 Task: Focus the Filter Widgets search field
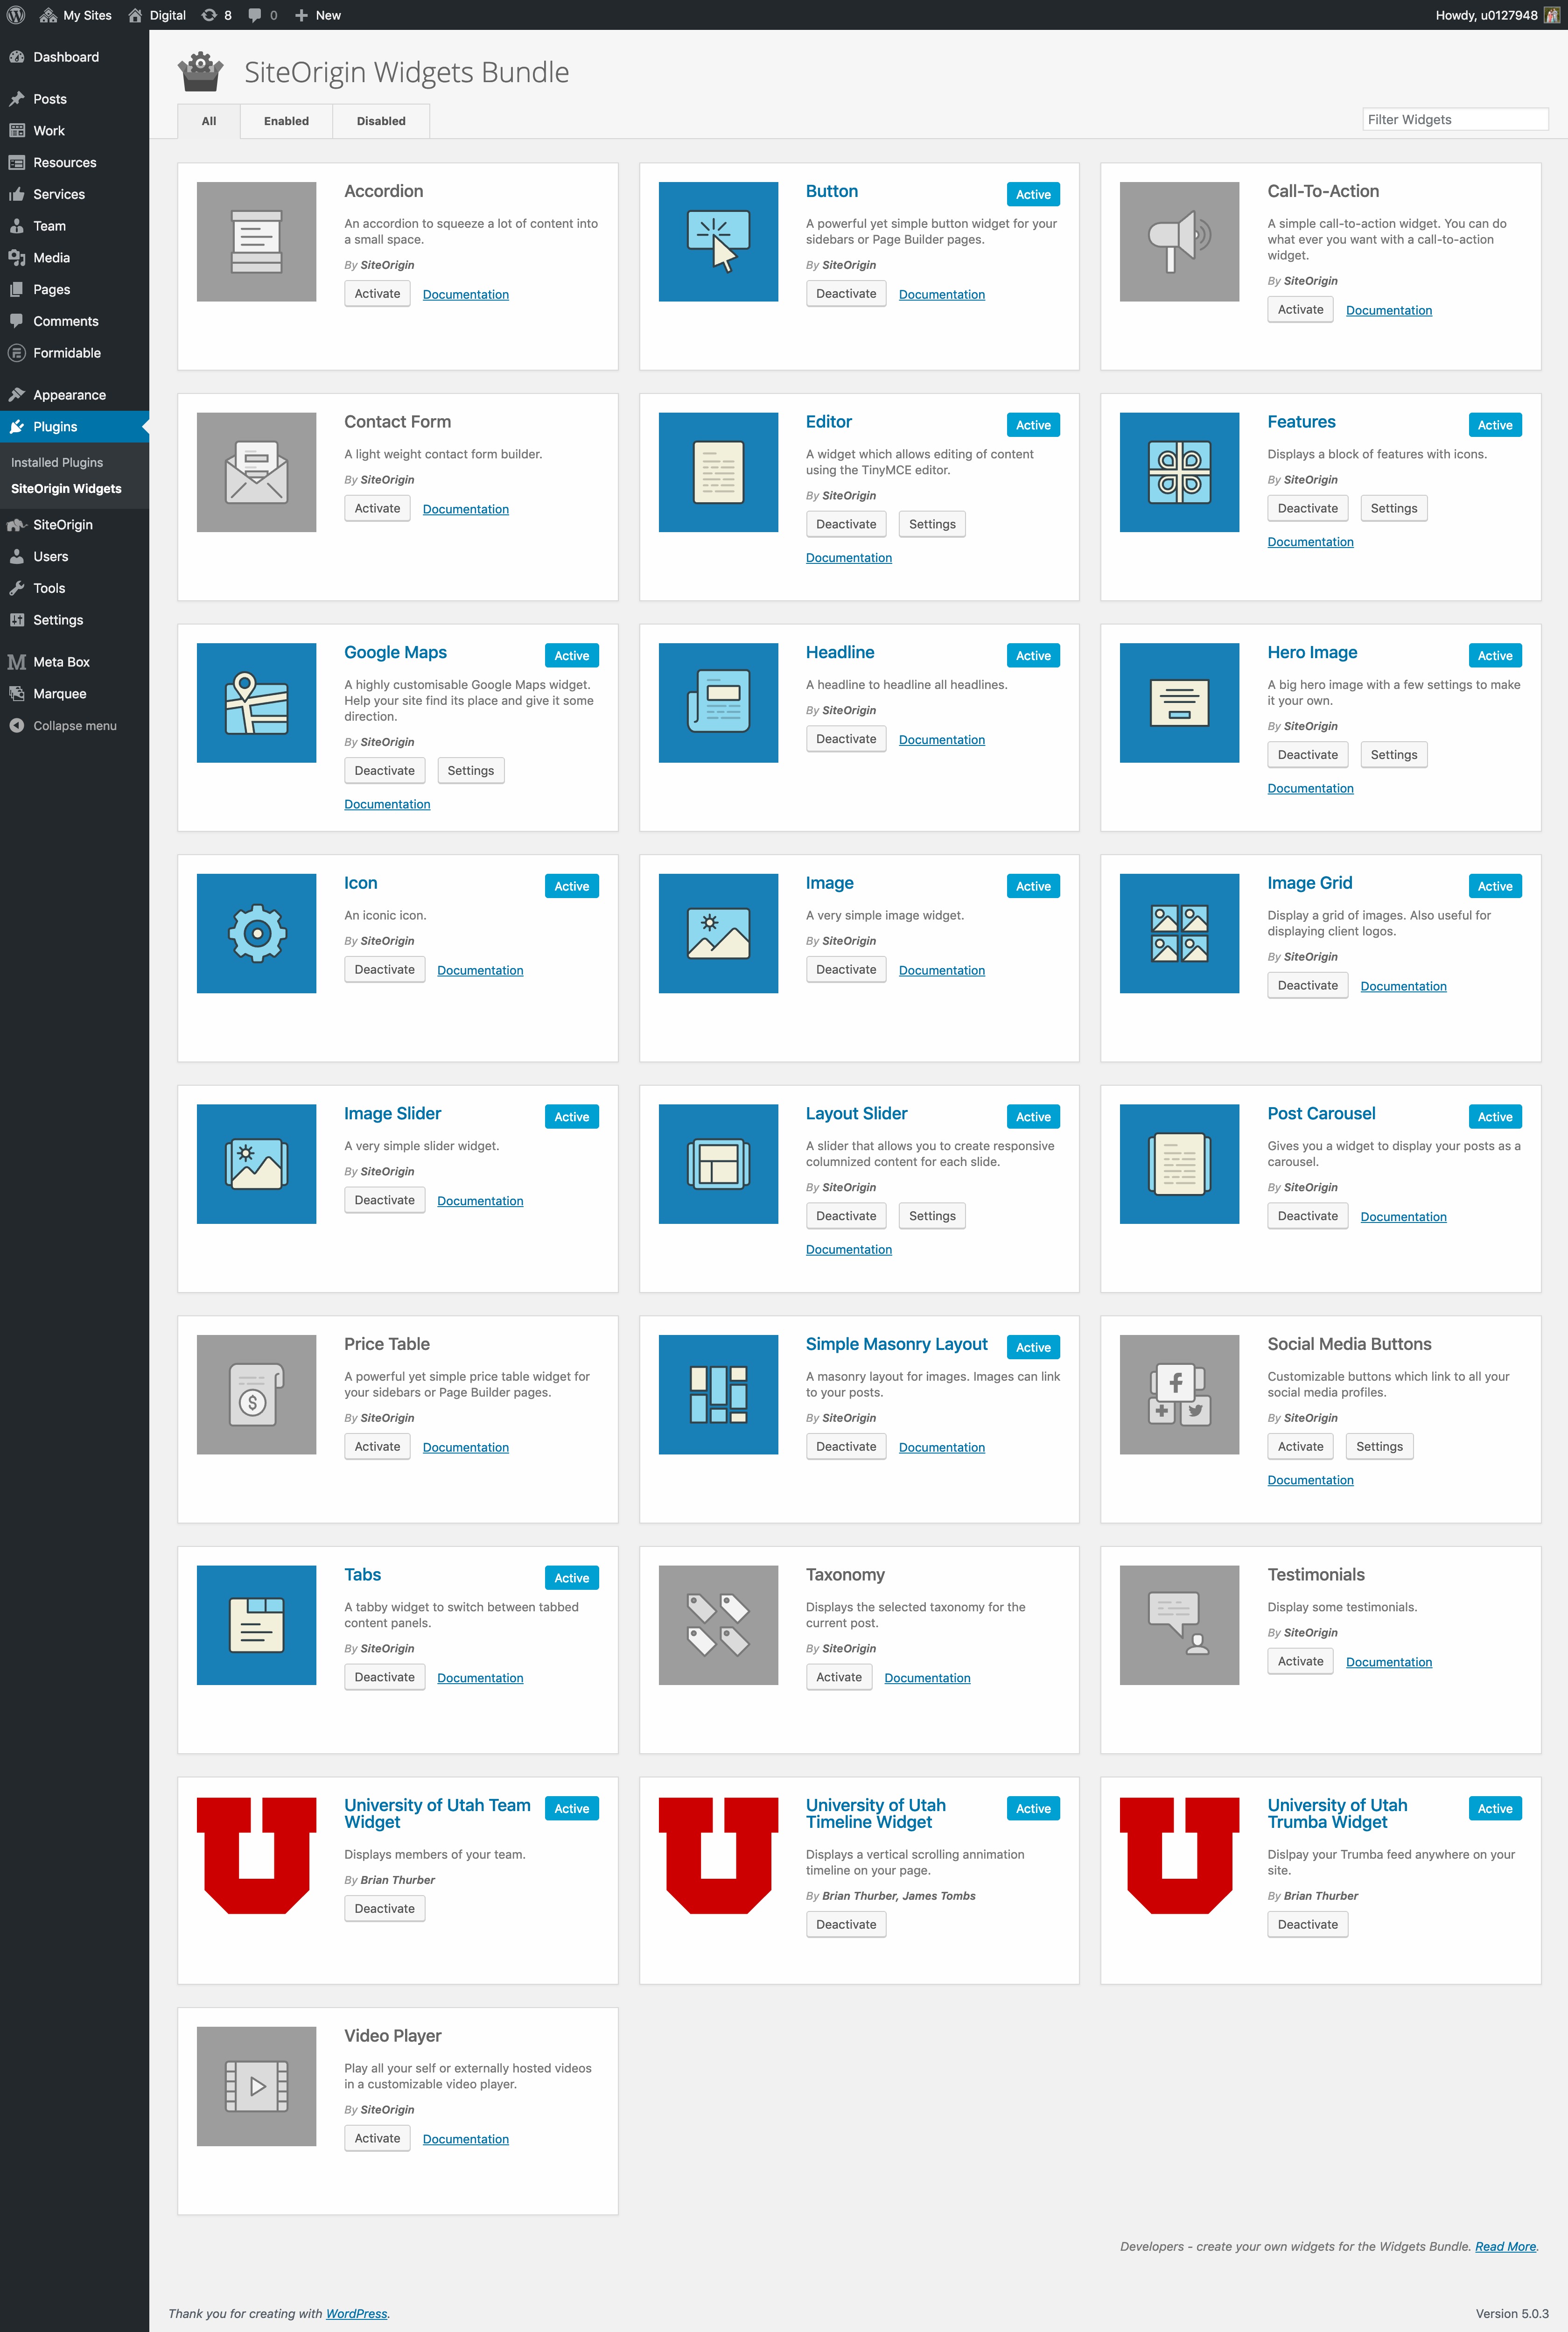coord(1455,120)
